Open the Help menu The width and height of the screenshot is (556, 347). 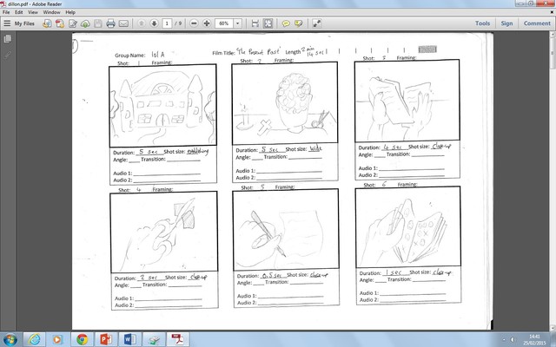coord(70,12)
